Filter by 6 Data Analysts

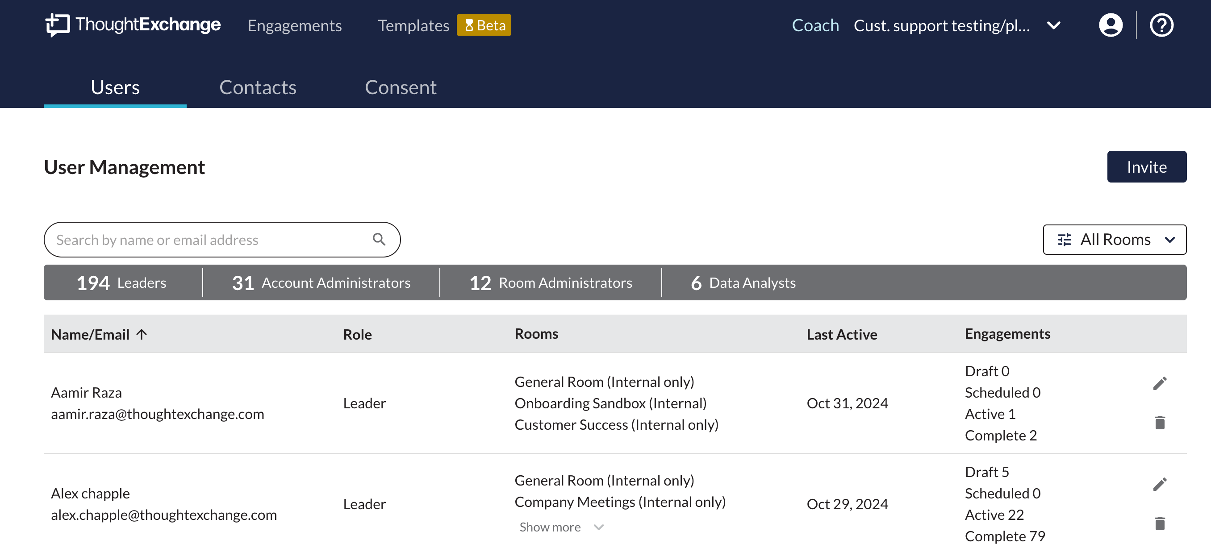pos(743,283)
